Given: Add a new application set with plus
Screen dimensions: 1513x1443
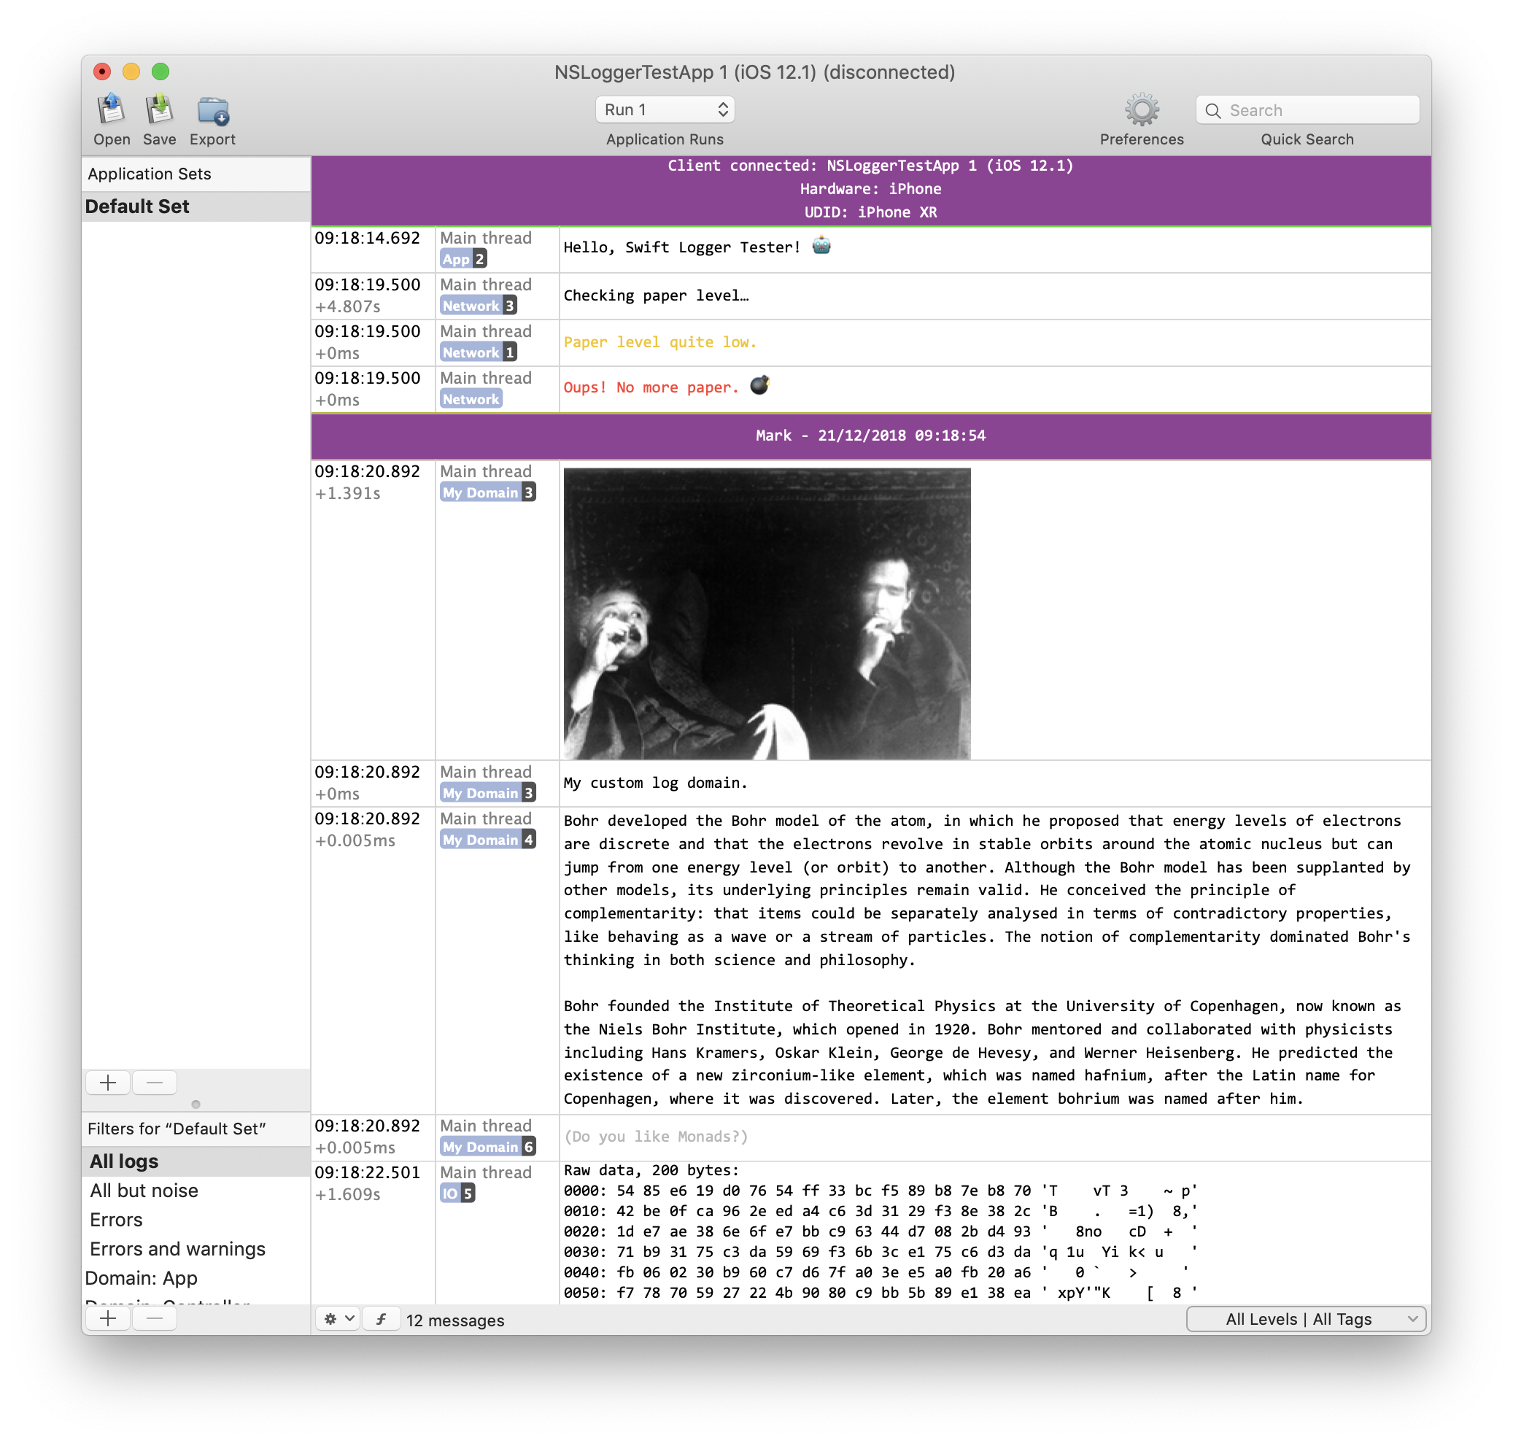Looking at the screenshot, I should pos(108,1083).
